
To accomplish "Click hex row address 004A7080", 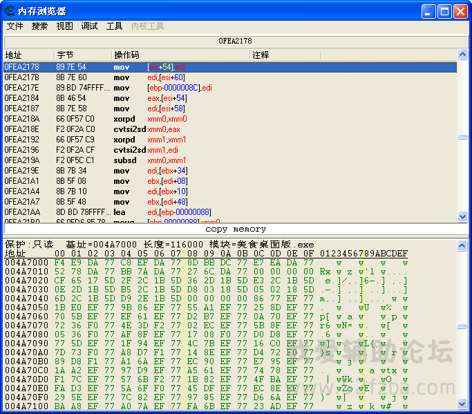I will click(26, 335).
